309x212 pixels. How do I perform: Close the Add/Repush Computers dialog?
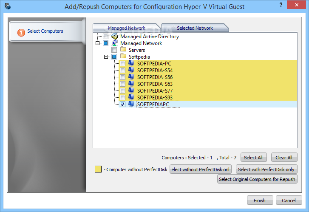tap(296, 5)
